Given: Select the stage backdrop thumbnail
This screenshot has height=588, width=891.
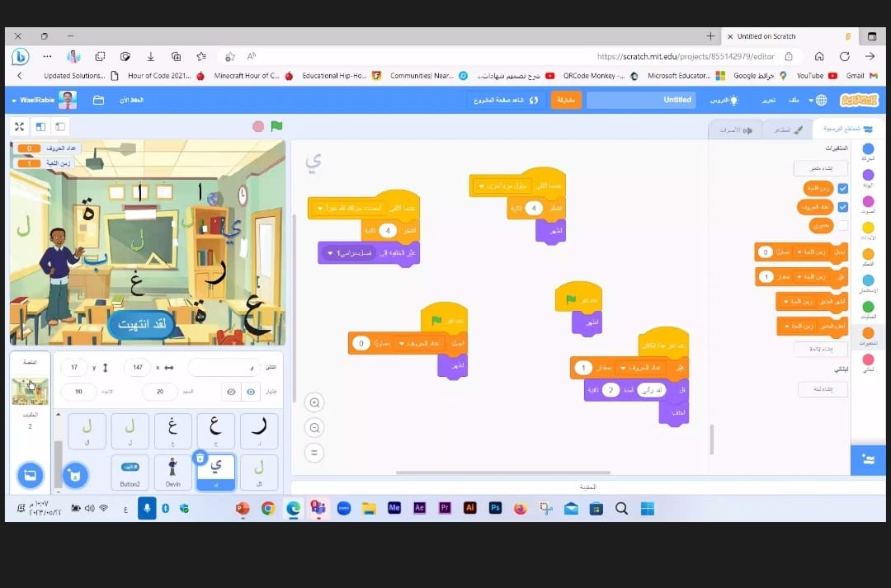Looking at the screenshot, I should pos(31,391).
